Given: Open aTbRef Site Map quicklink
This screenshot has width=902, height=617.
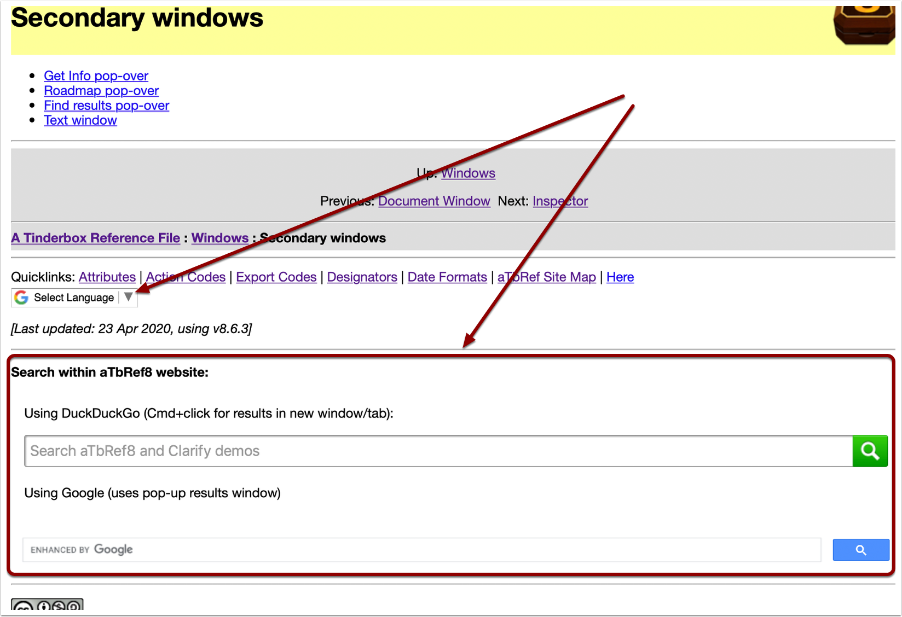Looking at the screenshot, I should coord(546,277).
